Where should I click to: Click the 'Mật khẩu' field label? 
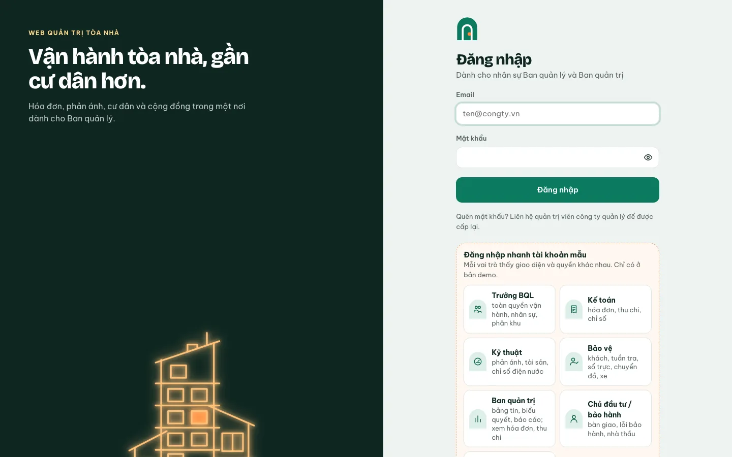(471, 138)
